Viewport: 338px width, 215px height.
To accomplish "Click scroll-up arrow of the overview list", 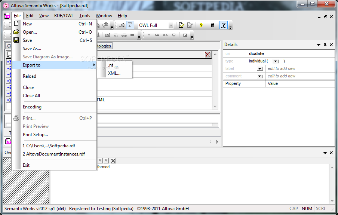I will [215, 54].
